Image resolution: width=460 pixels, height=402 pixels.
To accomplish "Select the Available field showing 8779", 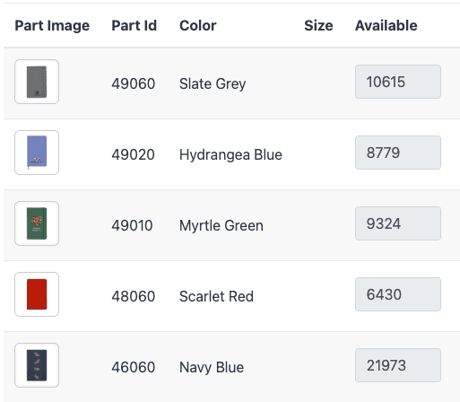I will point(398,153).
